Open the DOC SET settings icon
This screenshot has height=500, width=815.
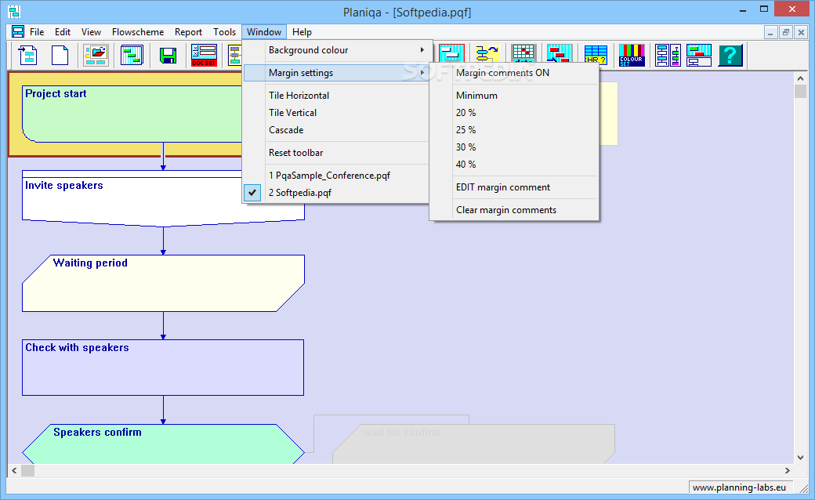coord(204,55)
